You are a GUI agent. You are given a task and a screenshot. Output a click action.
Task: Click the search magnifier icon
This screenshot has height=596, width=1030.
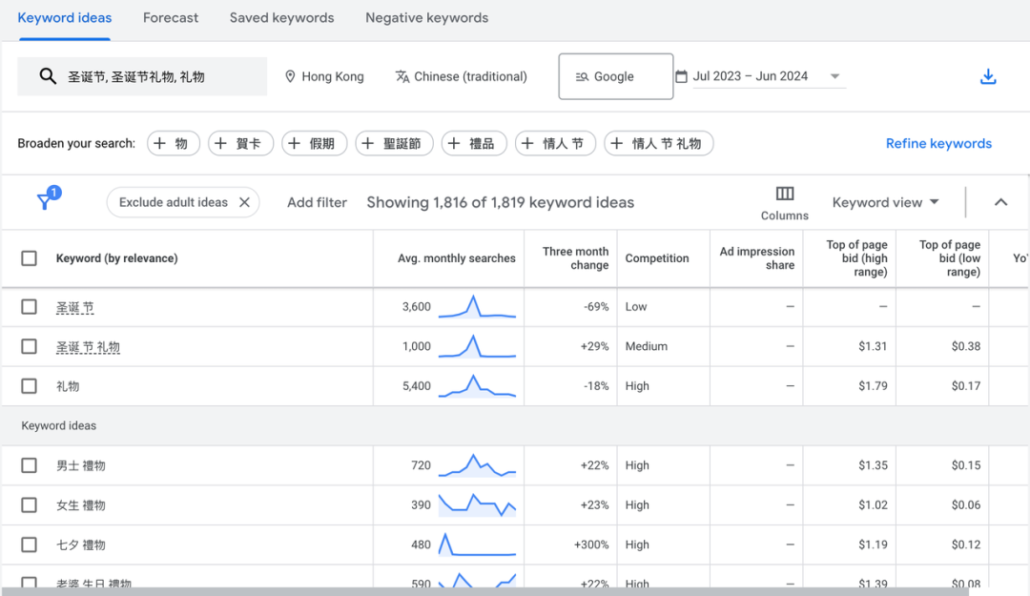(48, 76)
